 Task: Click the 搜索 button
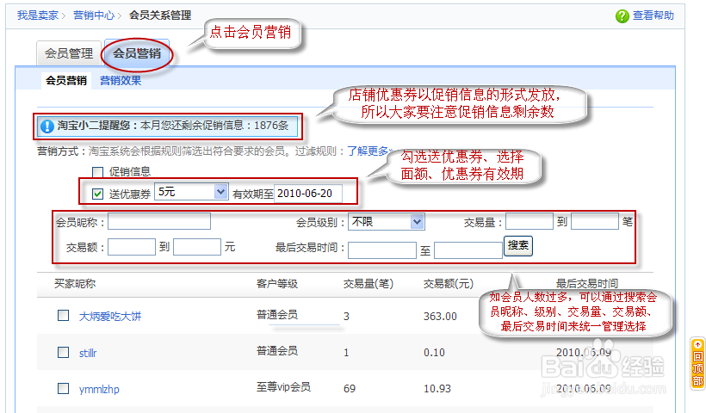point(518,245)
